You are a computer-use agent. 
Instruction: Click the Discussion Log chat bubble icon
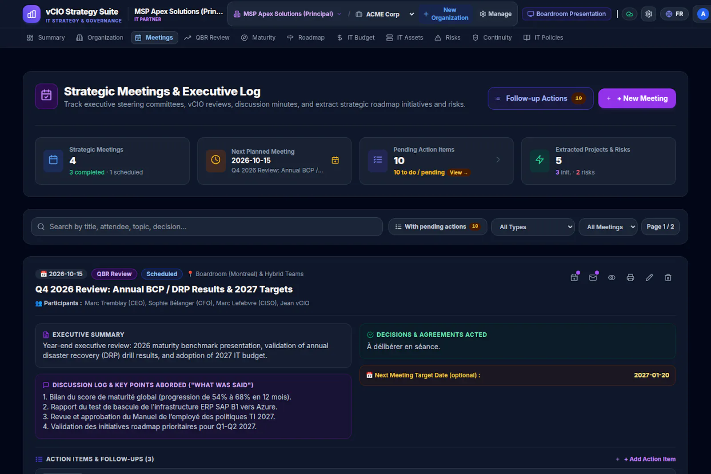pyautogui.click(x=46, y=385)
